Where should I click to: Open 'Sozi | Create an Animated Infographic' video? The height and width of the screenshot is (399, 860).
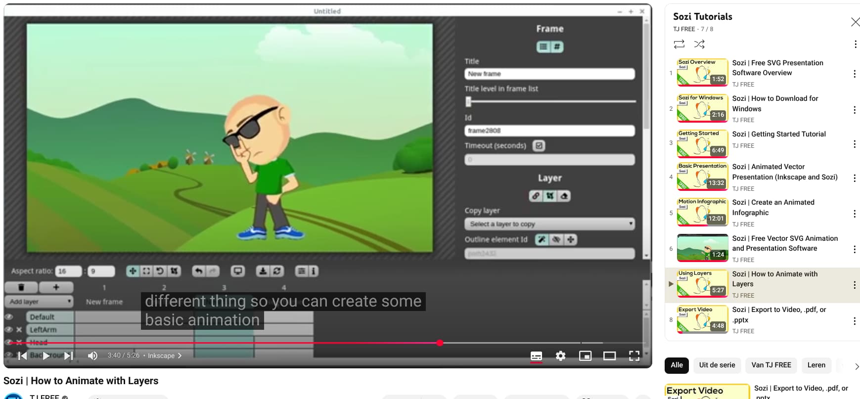tap(773, 208)
